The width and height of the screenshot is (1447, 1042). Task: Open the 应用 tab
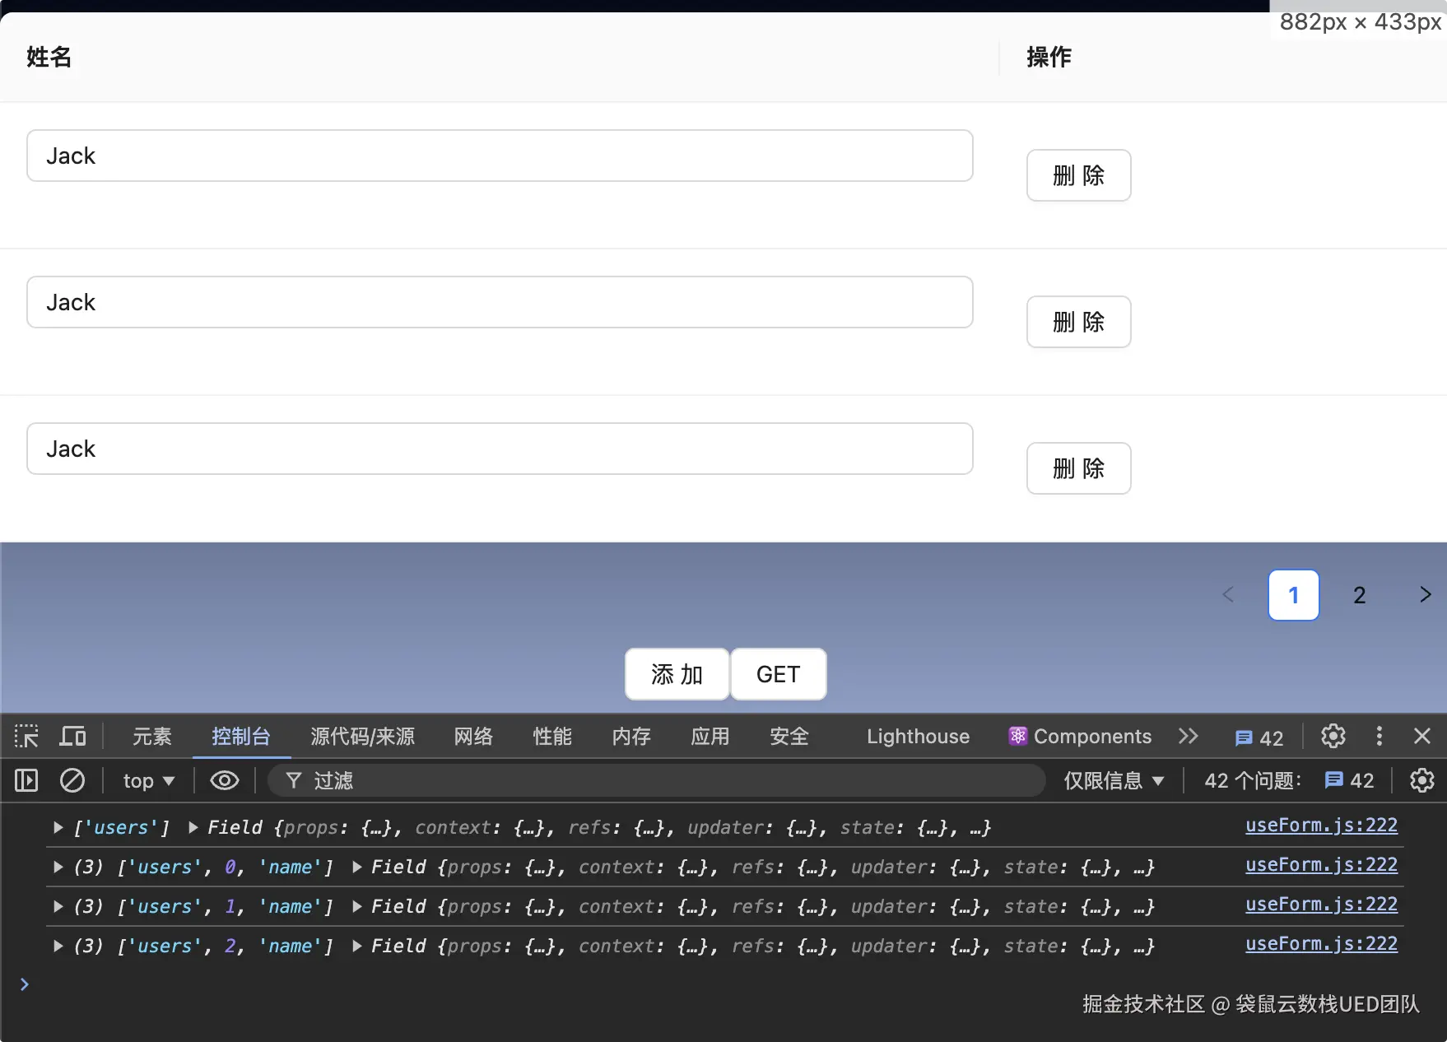pyautogui.click(x=710, y=736)
